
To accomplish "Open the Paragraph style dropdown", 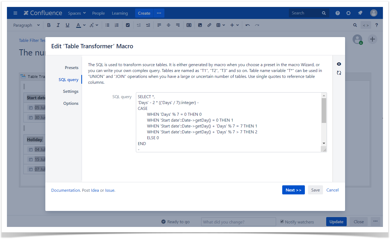I will pos(26,25).
